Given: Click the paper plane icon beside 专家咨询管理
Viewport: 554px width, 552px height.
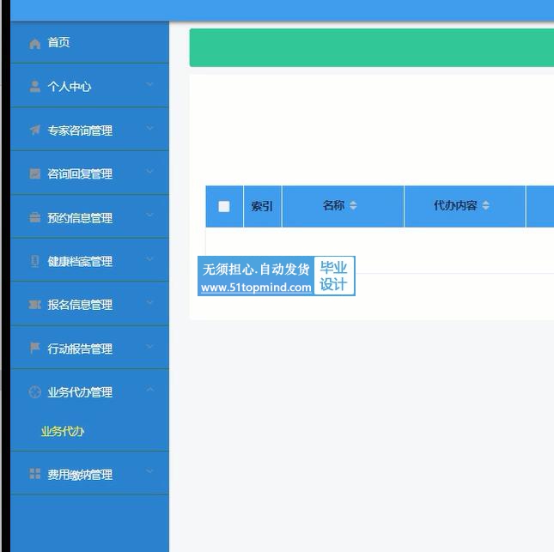Looking at the screenshot, I should click(34, 130).
